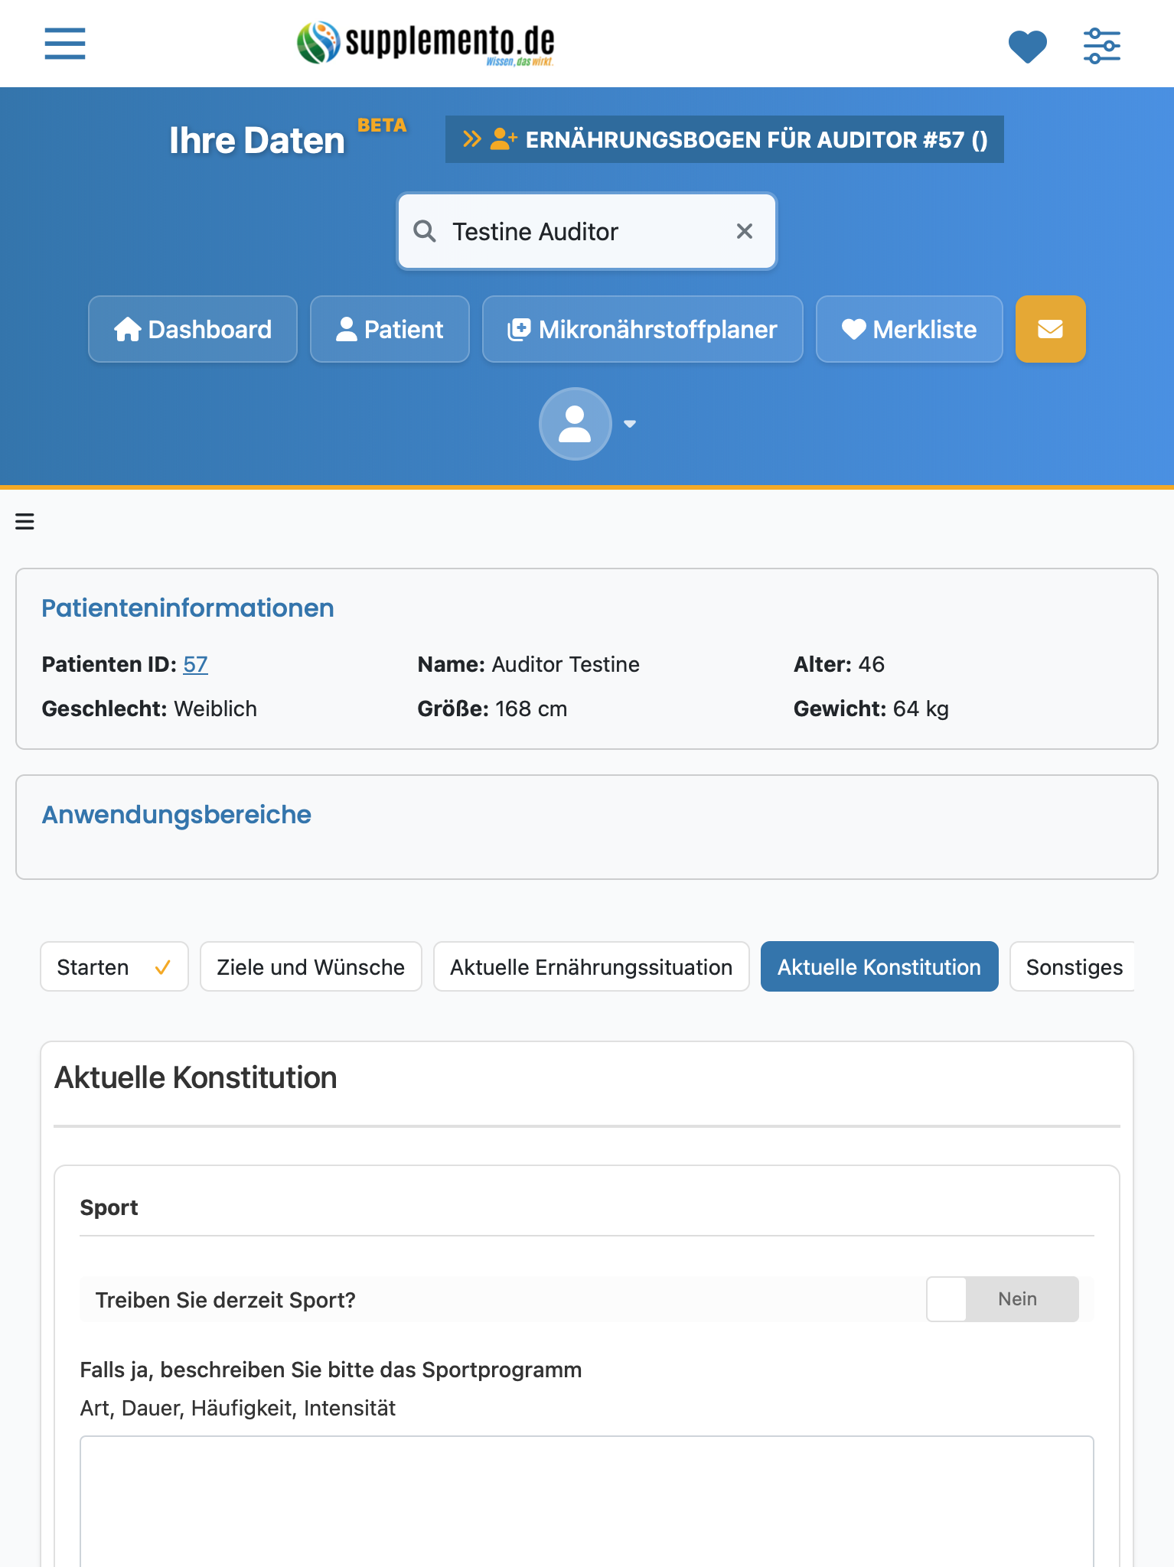
Task: Clear the Testine Auditor search with X
Action: 744,231
